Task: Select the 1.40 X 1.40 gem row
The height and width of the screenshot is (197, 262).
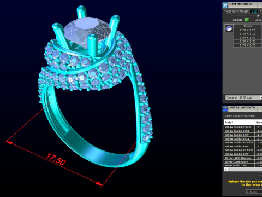Action: (x=248, y=38)
